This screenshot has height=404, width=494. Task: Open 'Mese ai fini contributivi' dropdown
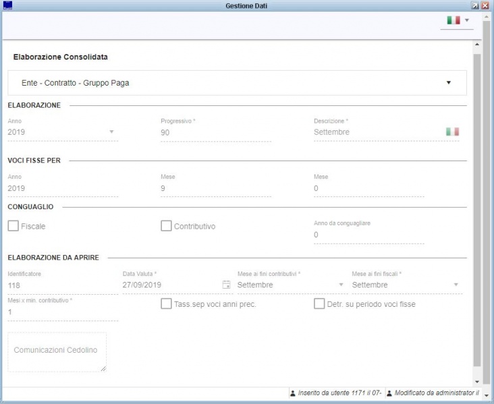[341, 285]
